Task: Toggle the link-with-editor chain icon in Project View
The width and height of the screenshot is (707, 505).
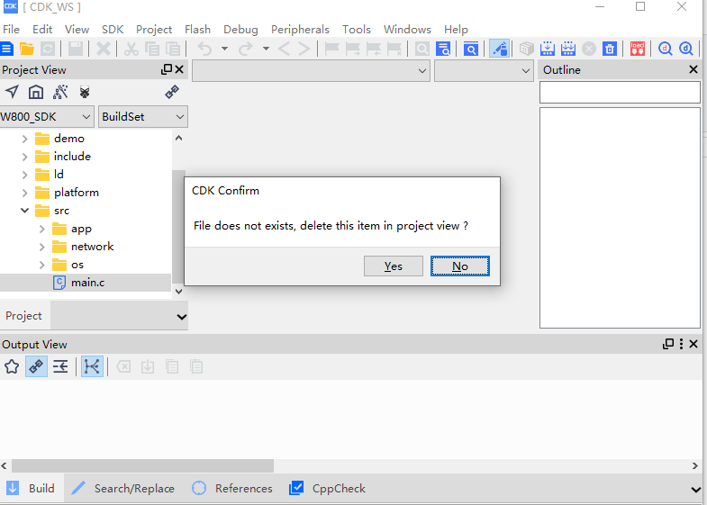Action: pyautogui.click(x=172, y=92)
